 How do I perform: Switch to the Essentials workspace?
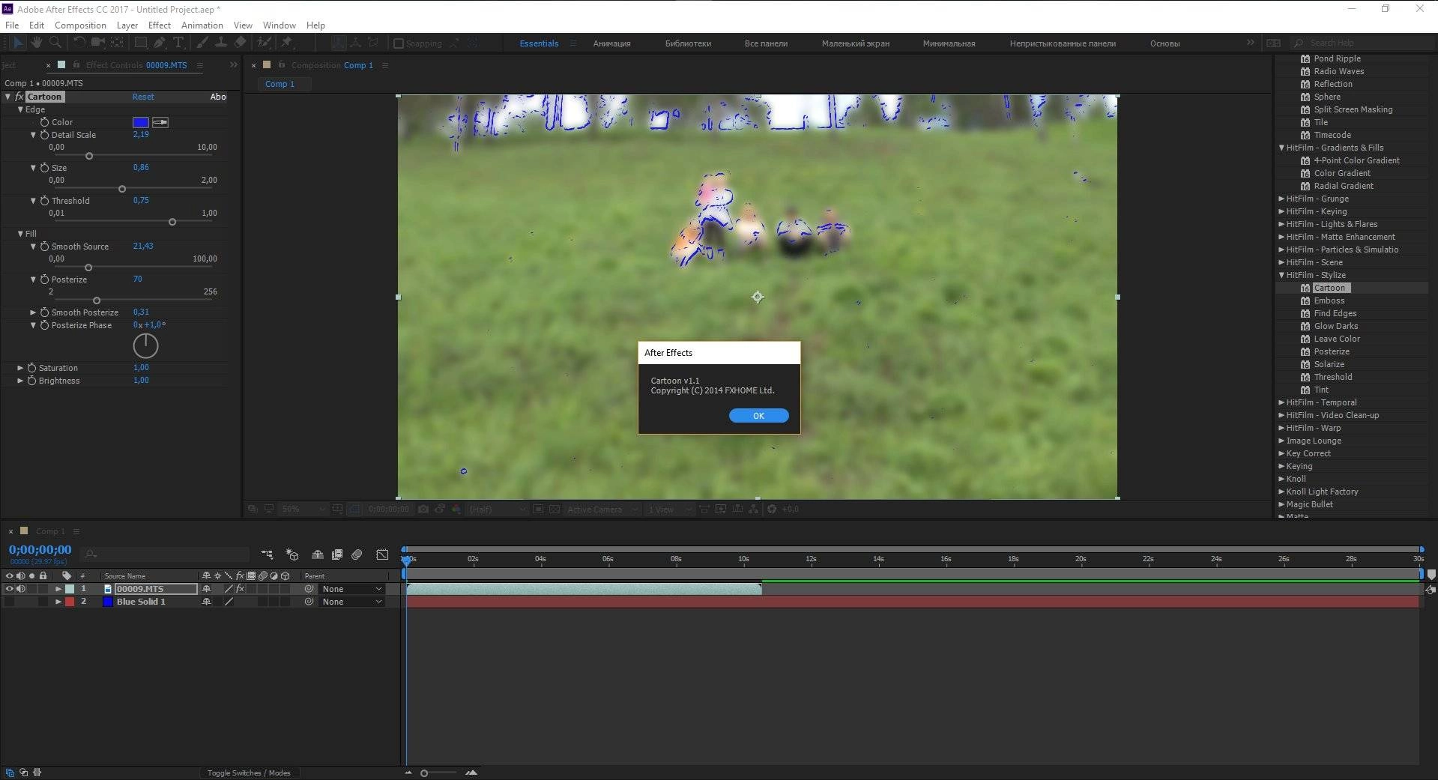pyautogui.click(x=539, y=43)
